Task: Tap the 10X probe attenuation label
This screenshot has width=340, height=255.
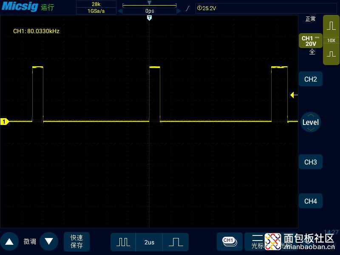Action: 331,40
